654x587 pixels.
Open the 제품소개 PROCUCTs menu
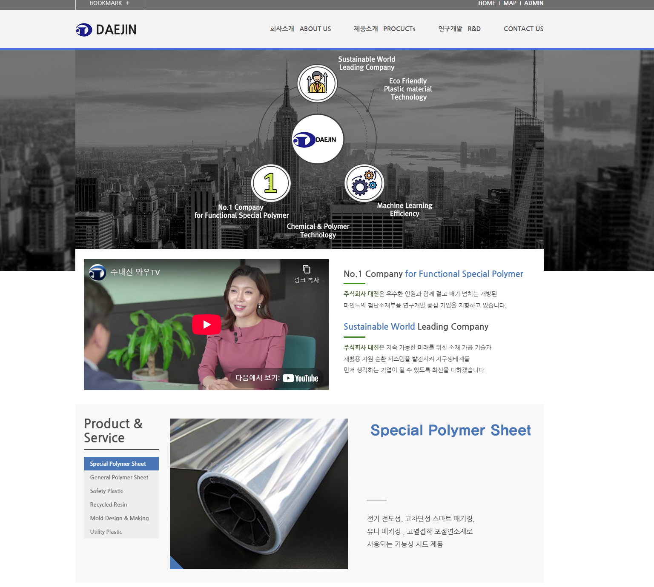384,28
